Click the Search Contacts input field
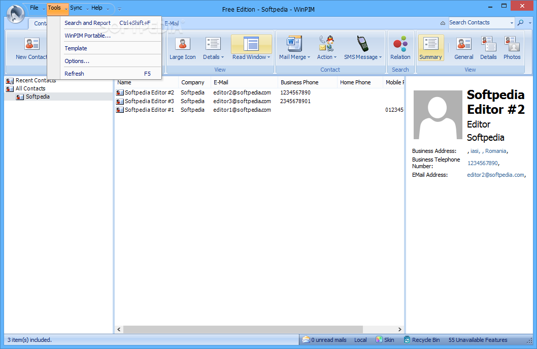Viewport: 537px width, 349px height. [479, 23]
